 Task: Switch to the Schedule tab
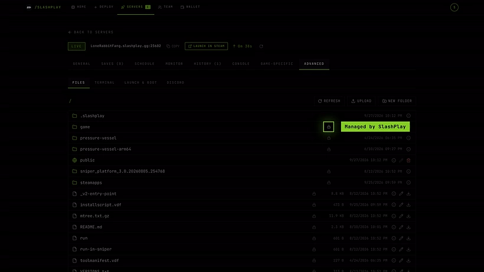[145, 64]
